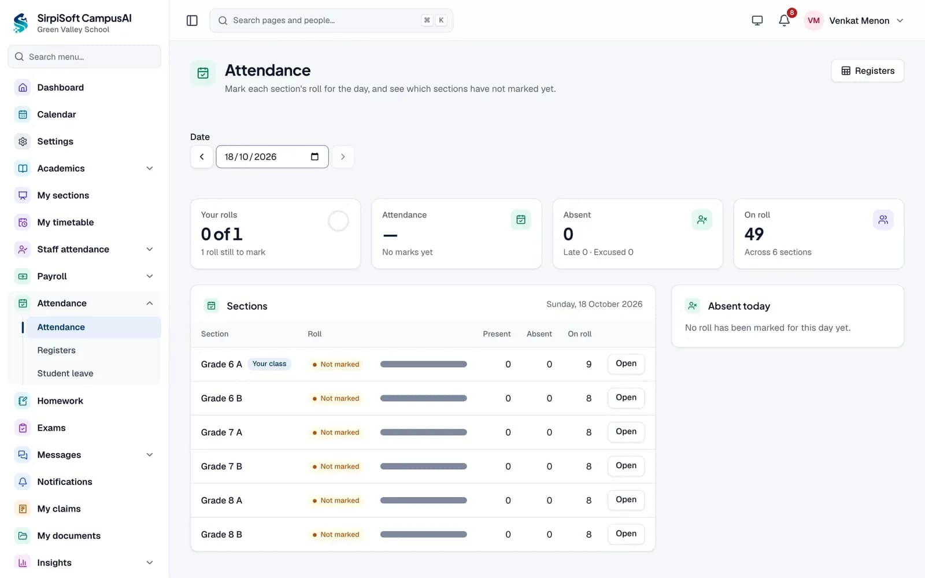Image resolution: width=925 pixels, height=578 pixels.
Task: Click the monitor display icon in header
Action: pos(757,20)
